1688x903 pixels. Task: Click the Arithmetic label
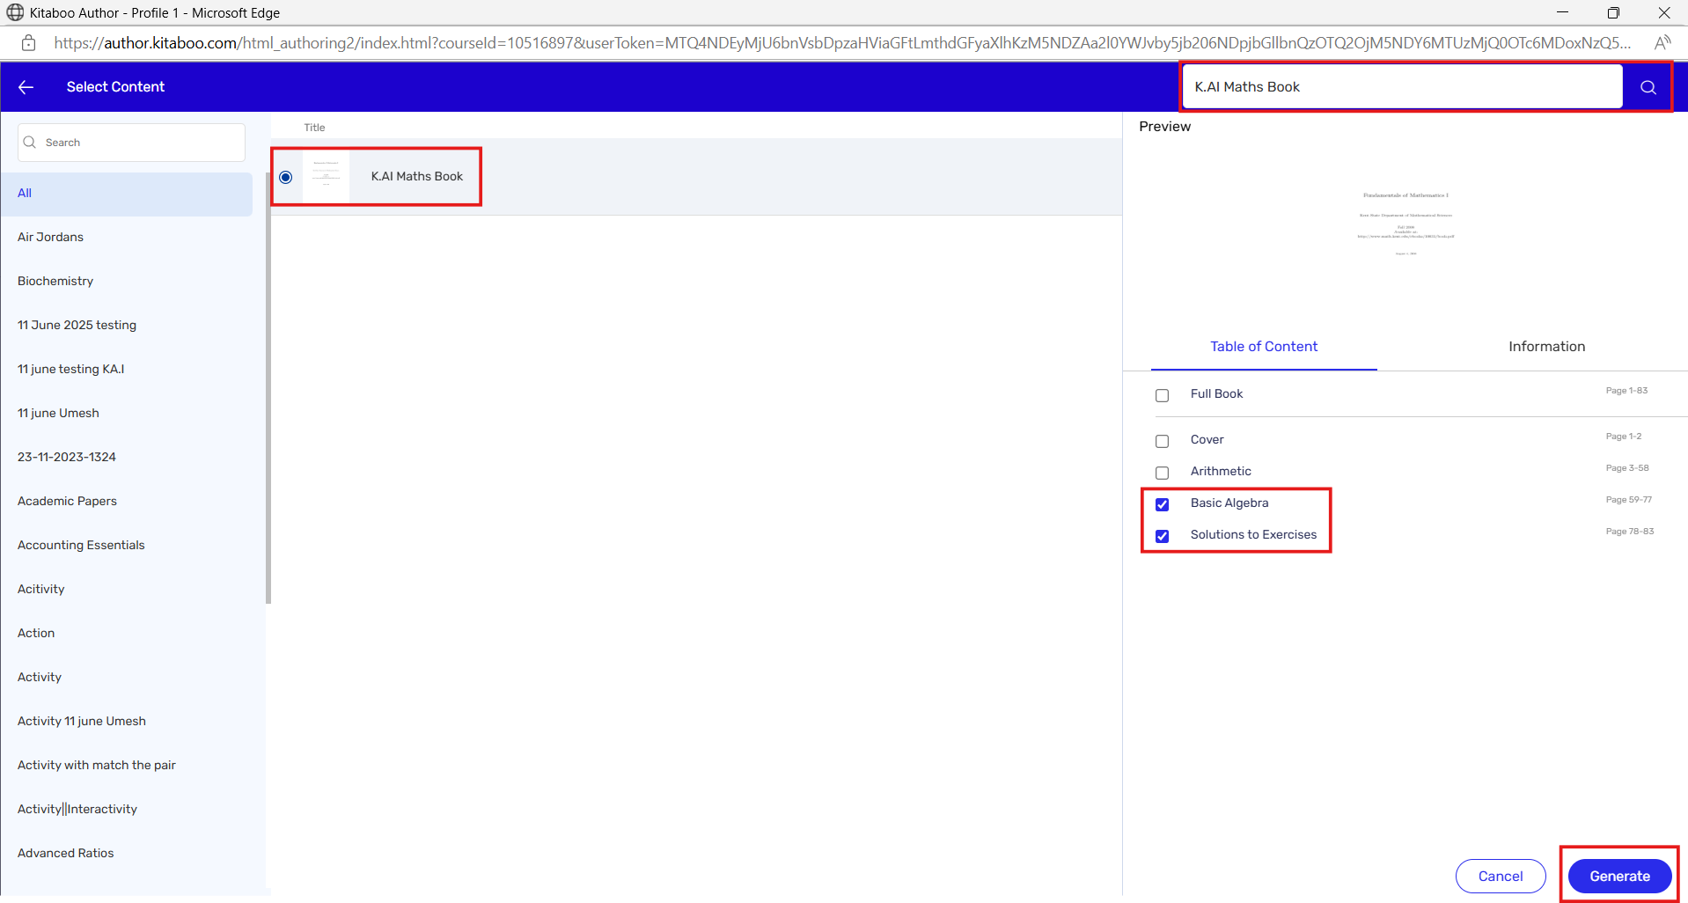1221,471
